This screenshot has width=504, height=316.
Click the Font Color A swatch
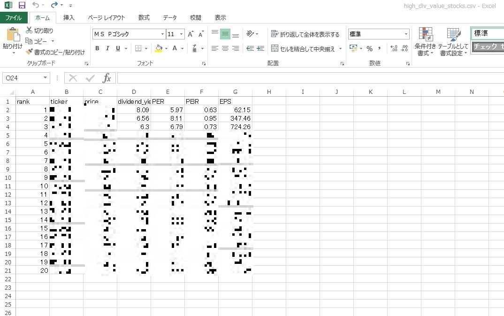tap(175, 48)
